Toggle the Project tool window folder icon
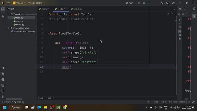197x111 pixels. pyautogui.click(x=3, y=9)
